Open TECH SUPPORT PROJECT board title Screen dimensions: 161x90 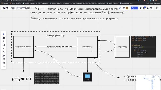point(21,8)
